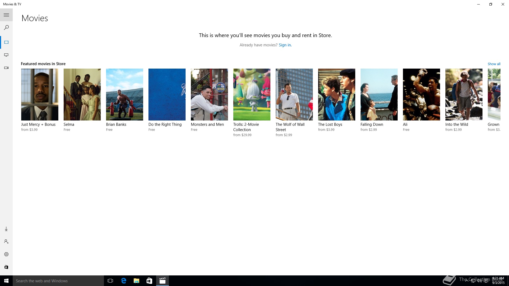
Task: Open Monsters and Men poster
Action: coord(209,95)
